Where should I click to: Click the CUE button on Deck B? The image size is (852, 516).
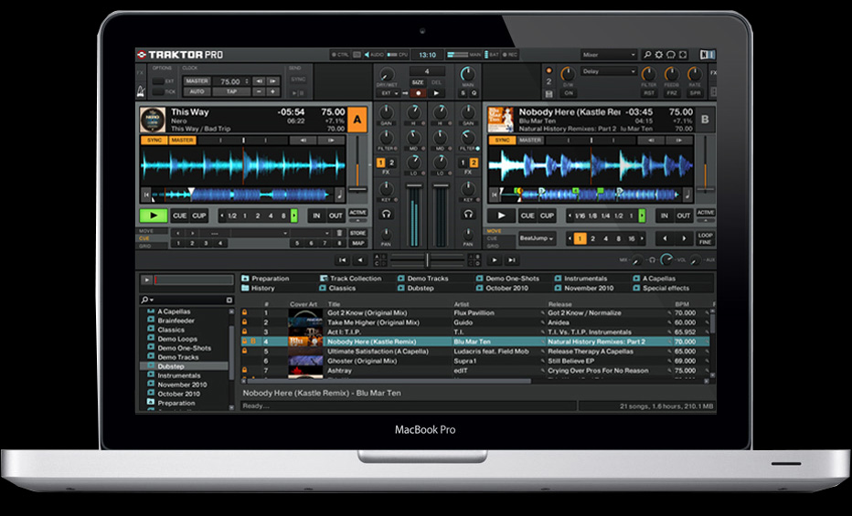[x=527, y=216]
